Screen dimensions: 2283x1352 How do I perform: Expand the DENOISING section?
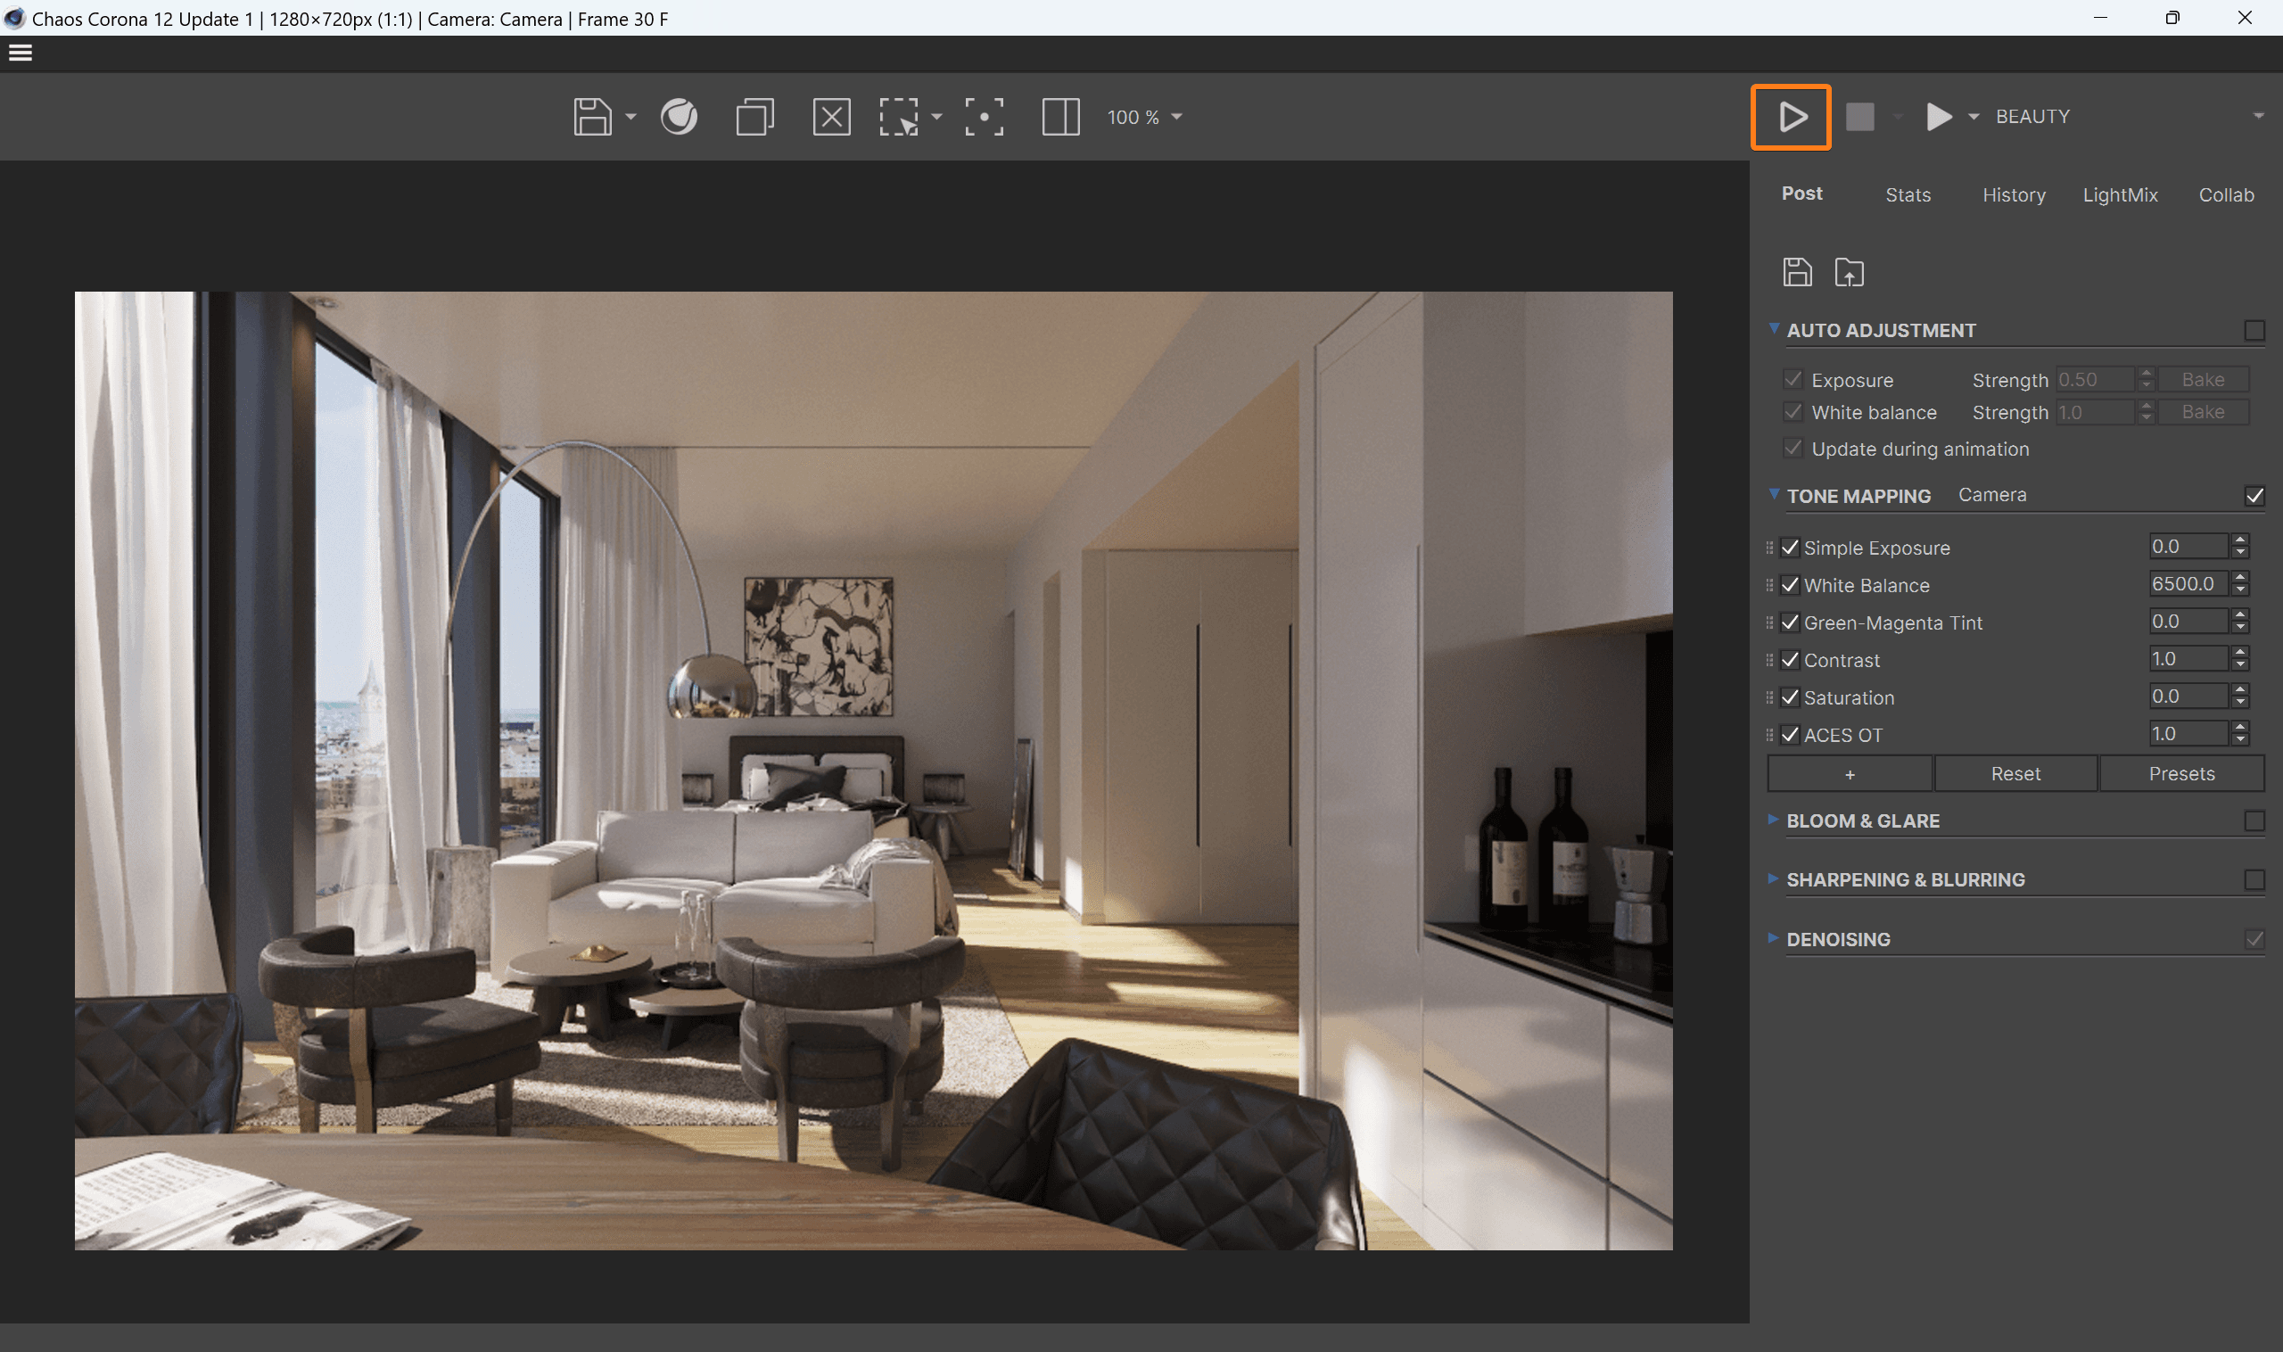(x=1773, y=938)
